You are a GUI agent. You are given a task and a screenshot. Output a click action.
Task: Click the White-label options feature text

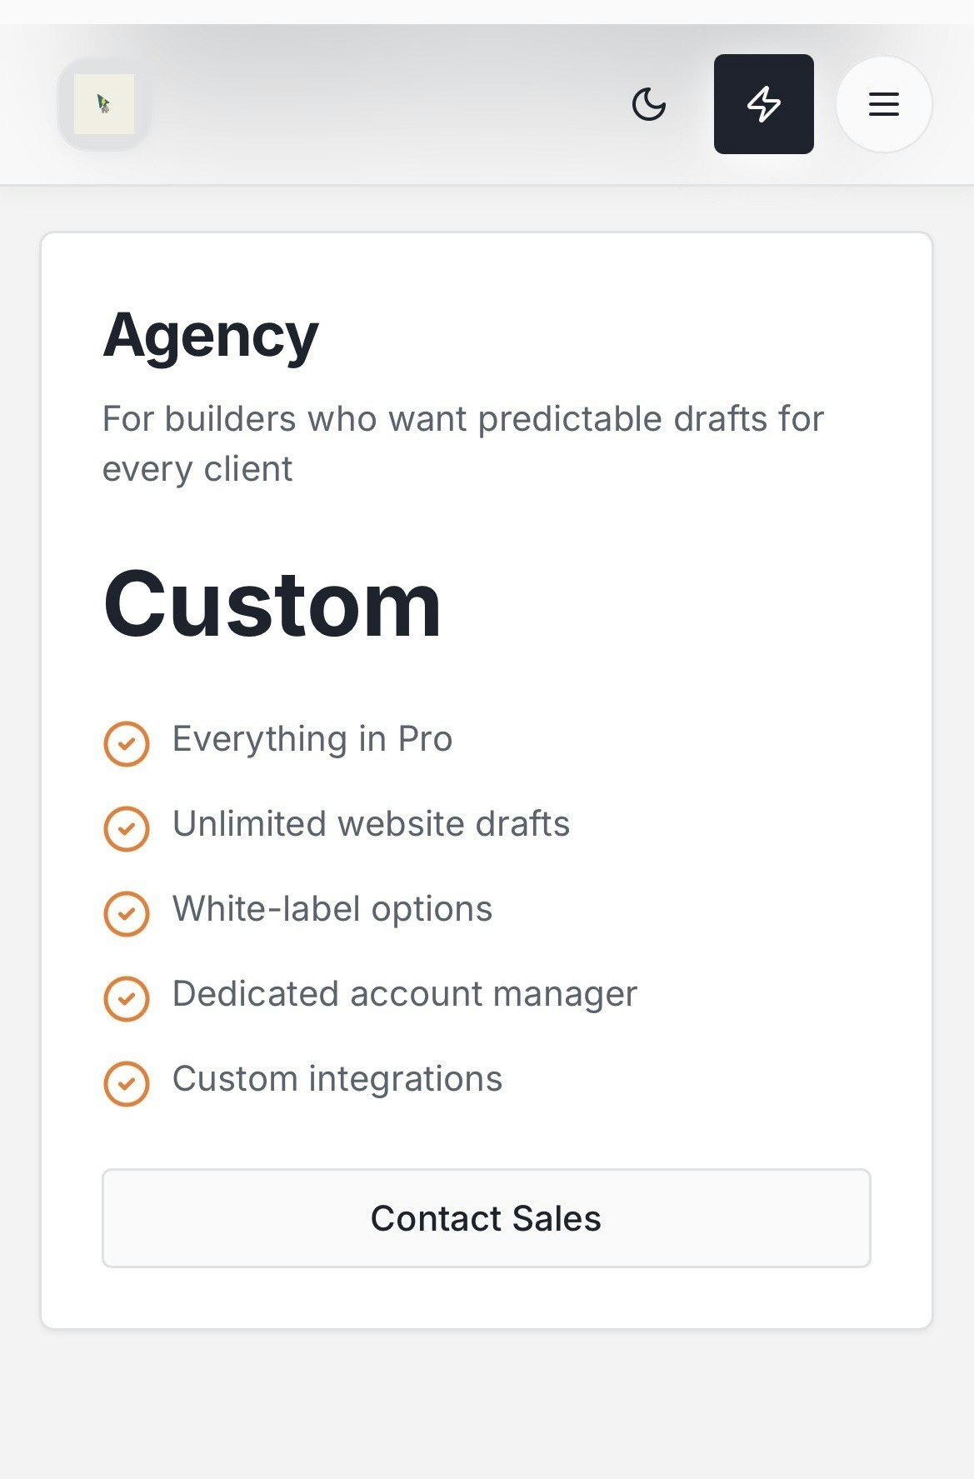331,909
